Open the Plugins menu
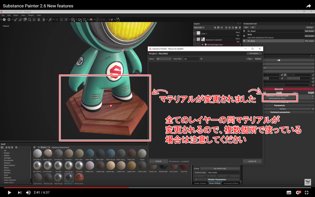 pyautogui.click(x=31, y=15)
